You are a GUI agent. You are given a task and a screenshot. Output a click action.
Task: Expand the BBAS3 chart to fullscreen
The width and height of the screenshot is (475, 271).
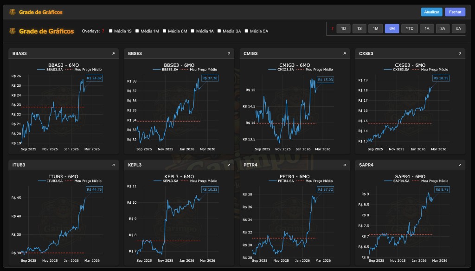pyautogui.click(x=113, y=53)
